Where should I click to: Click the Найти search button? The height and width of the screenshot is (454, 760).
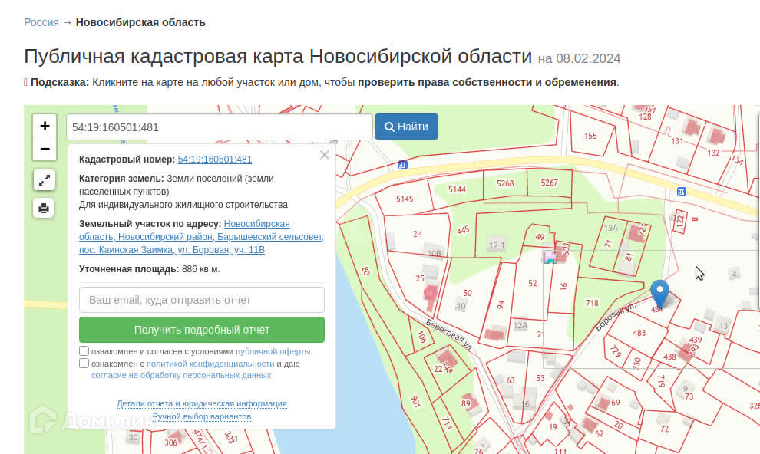pos(406,127)
